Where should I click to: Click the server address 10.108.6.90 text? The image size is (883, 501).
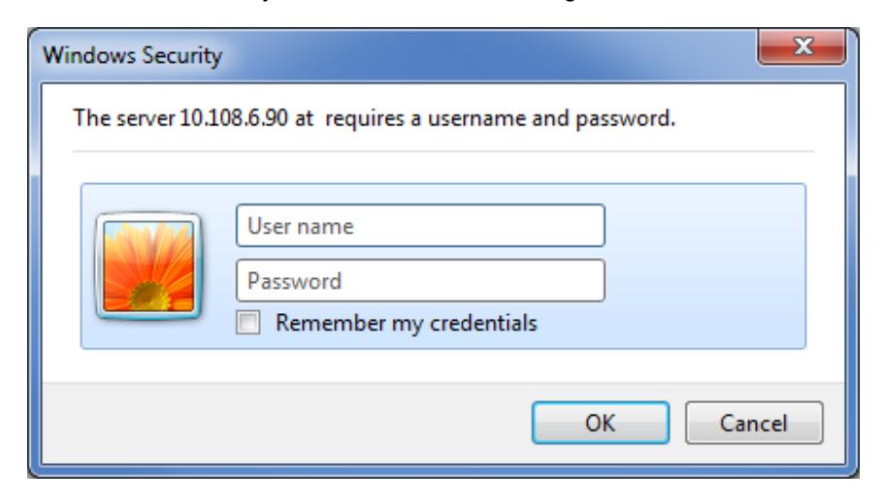[x=234, y=118]
